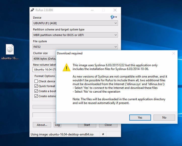Viewport: 182px width, 146px height.
Task: Open the language selection globe icon
Action: point(114,17)
